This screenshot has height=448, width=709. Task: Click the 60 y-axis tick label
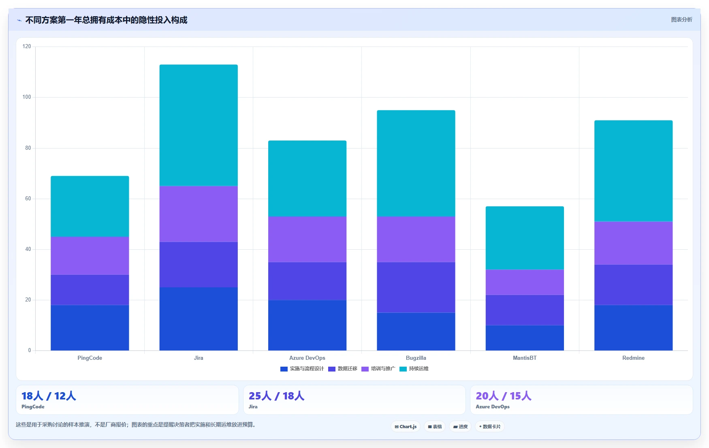coord(28,199)
